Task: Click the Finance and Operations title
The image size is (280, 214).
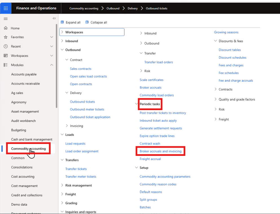Action: point(36,8)
